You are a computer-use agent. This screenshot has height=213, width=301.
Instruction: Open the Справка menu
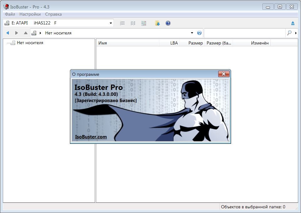click(53, 14)
